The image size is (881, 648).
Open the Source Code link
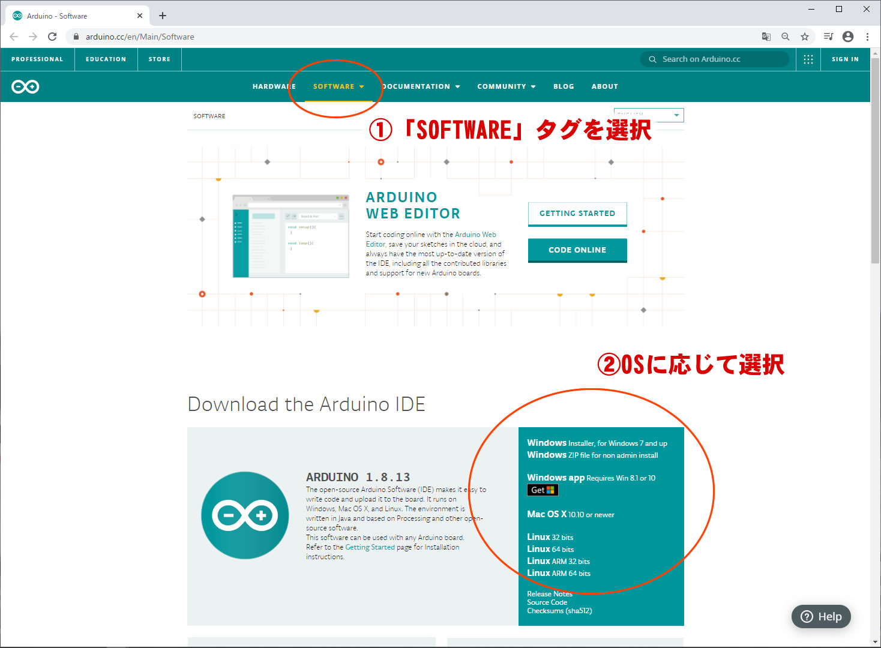(547, 602)
